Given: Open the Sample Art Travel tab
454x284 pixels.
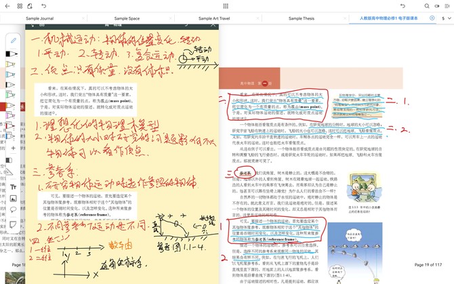Looking at the screenshot, I should [x=215, y=18].
